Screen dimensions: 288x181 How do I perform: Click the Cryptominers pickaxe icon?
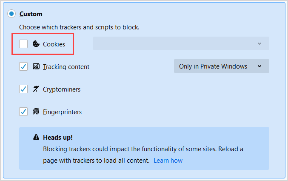pyautogui.click(x=36, y=89)
